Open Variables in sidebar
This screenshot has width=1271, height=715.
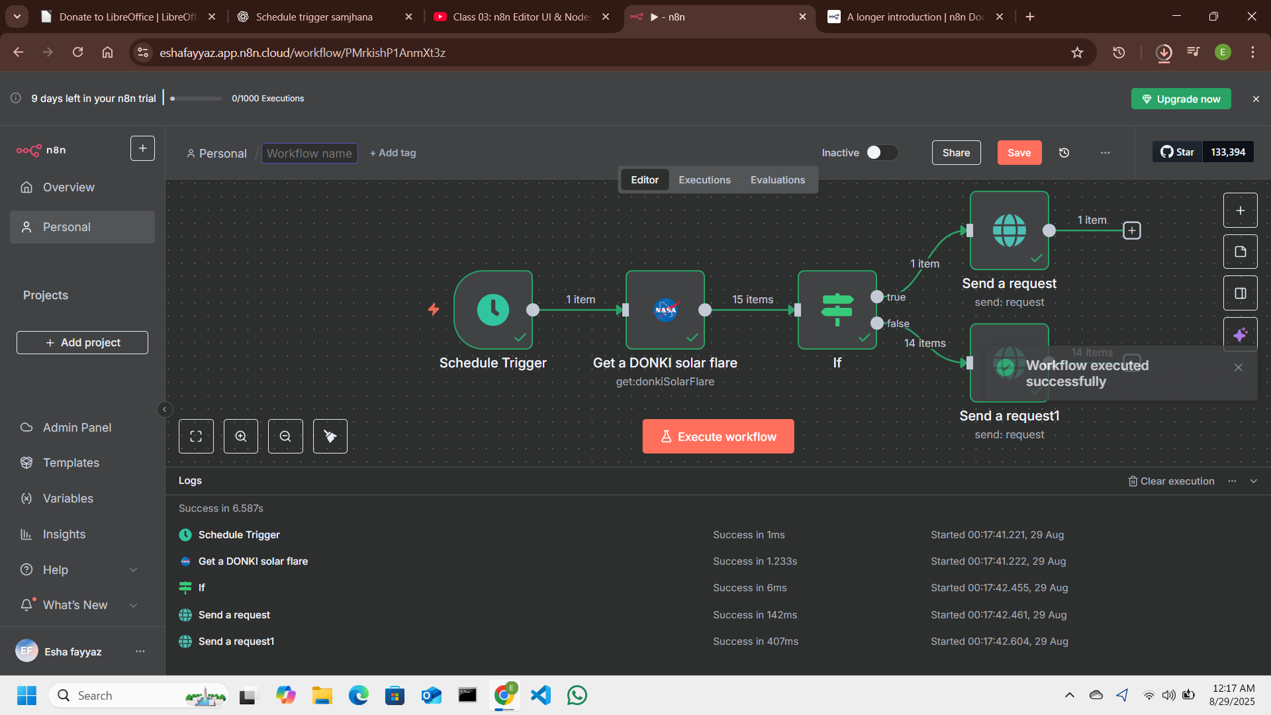click(x=82, y=499)
